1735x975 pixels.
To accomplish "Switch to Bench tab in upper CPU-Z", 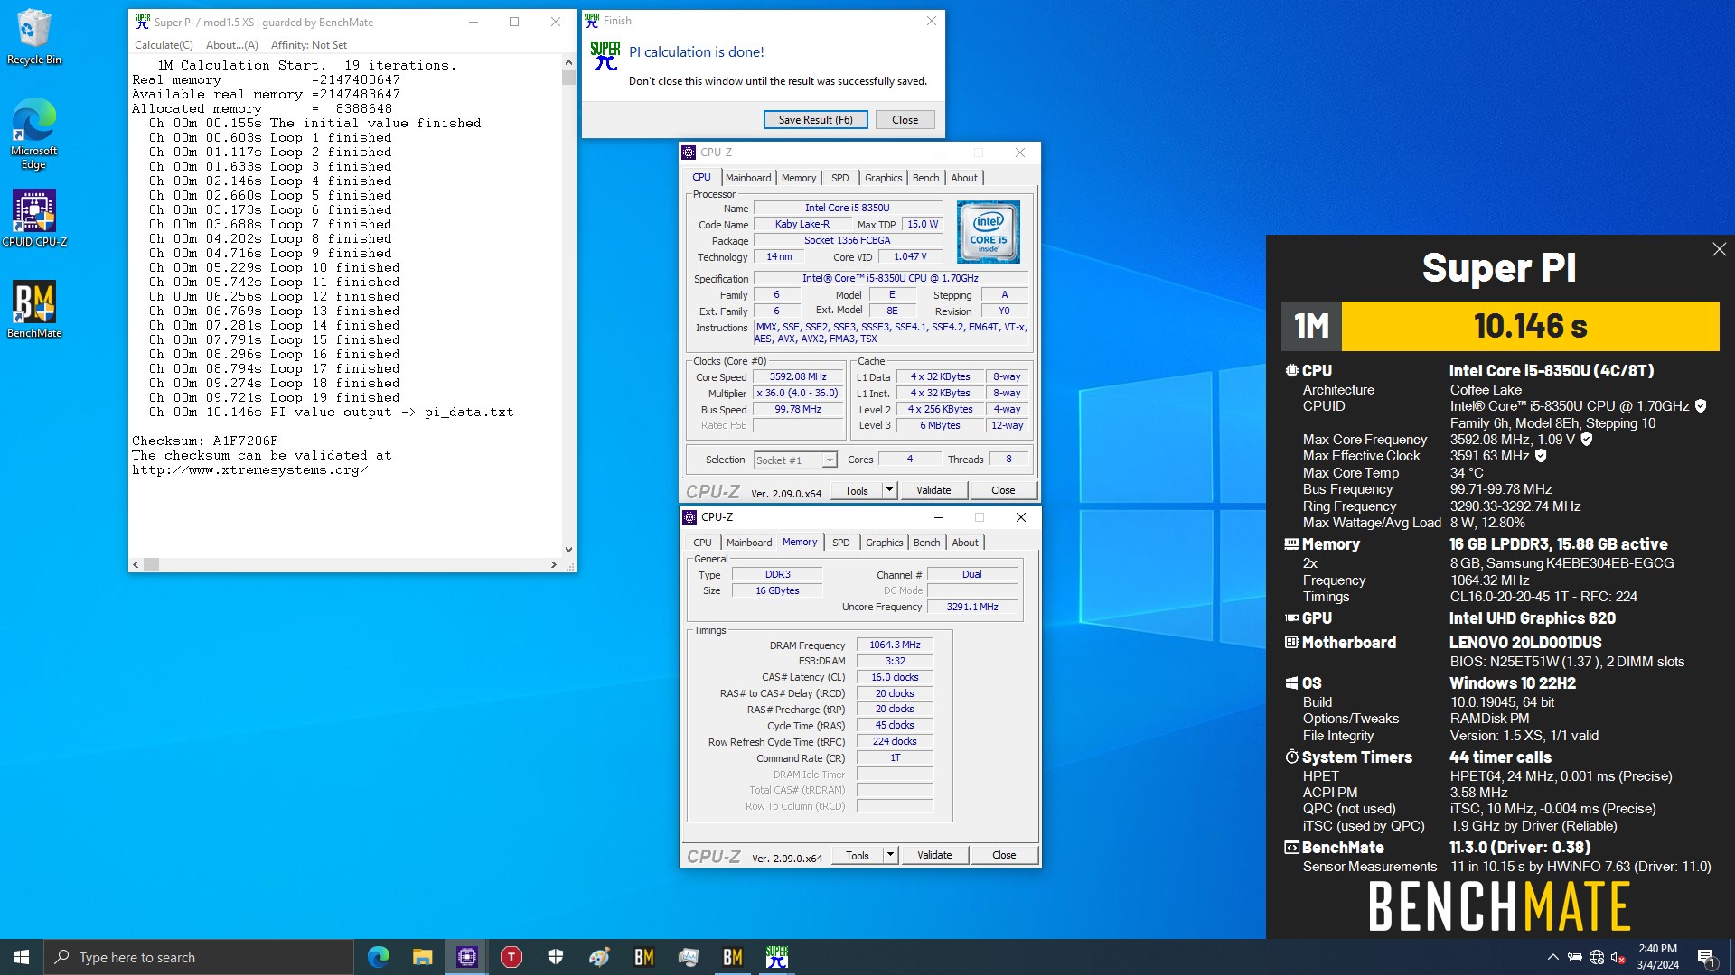I will [925, 178].
